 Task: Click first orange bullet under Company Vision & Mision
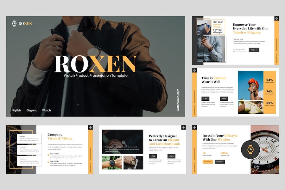click(48, 155)
